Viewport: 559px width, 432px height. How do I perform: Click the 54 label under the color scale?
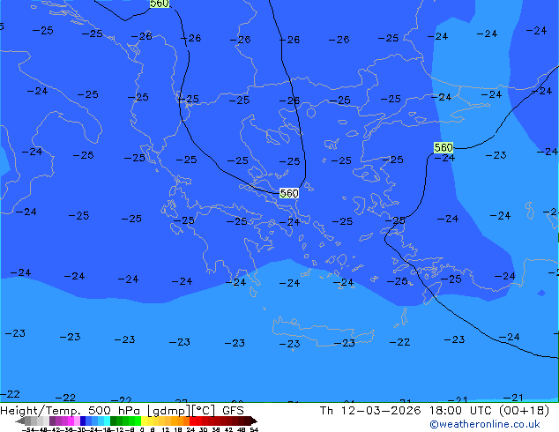[x=254, y=429]
